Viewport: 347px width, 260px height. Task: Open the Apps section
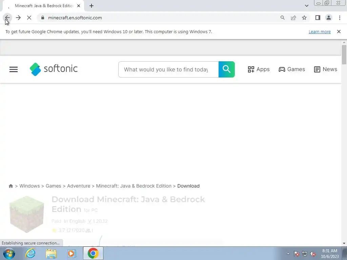point(259,69)
